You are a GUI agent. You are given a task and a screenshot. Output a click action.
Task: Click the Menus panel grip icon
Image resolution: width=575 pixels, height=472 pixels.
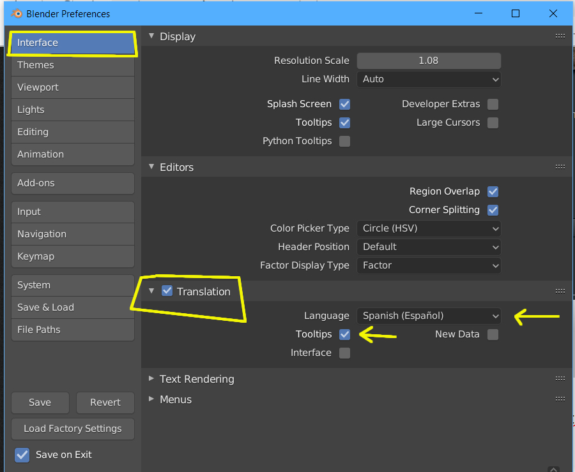(560, 399)
